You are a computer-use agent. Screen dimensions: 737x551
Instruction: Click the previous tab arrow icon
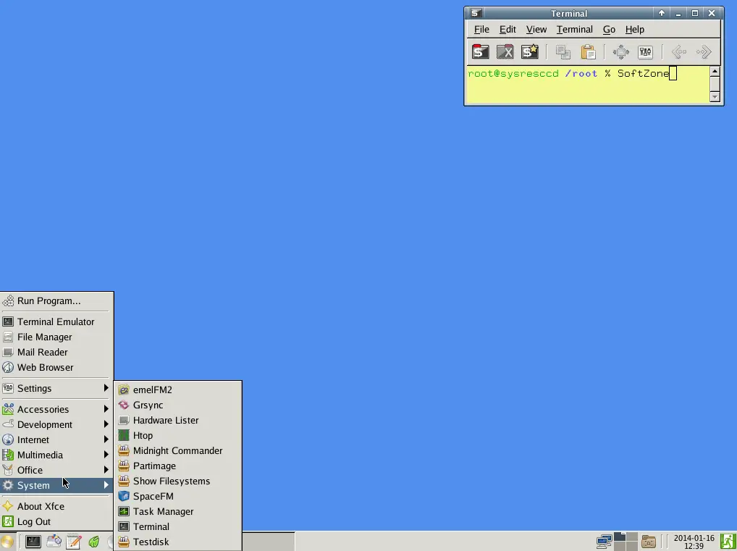point(678,51)
